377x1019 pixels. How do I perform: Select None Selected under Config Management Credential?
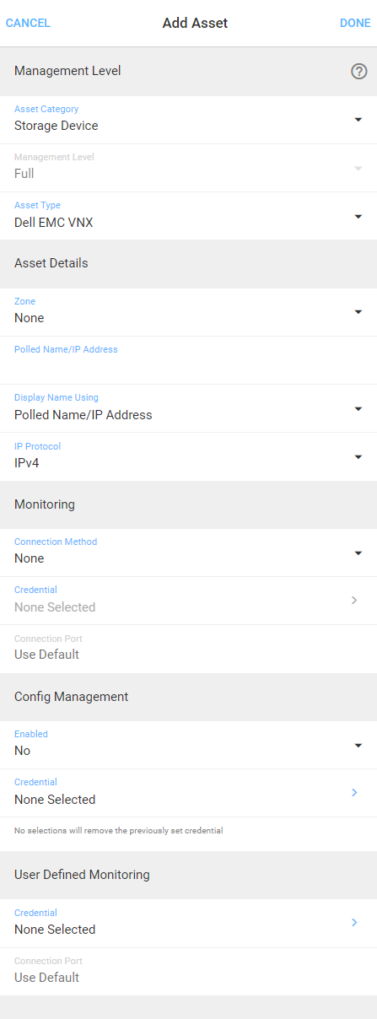(55, 800)
